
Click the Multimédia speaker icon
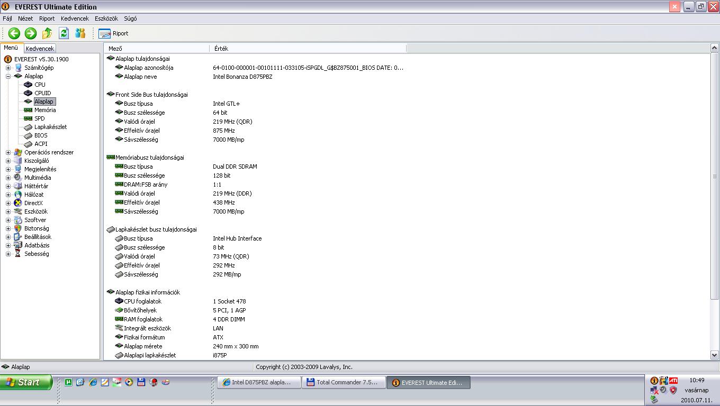click(18, 178)
